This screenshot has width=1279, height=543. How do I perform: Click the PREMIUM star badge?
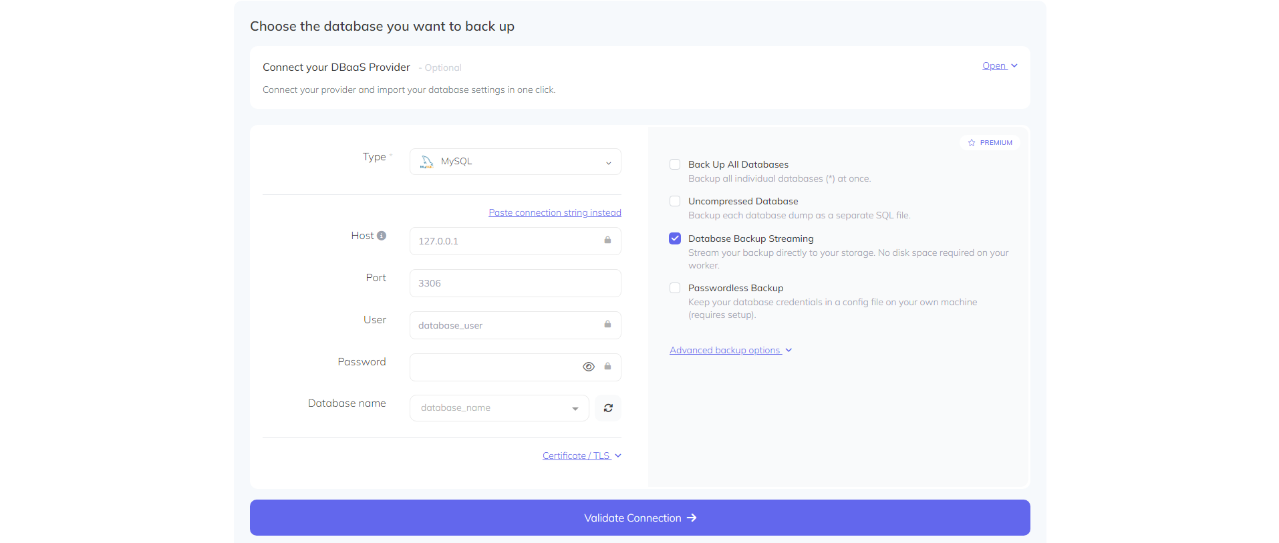pyautogui.click(x=990, y=143)
